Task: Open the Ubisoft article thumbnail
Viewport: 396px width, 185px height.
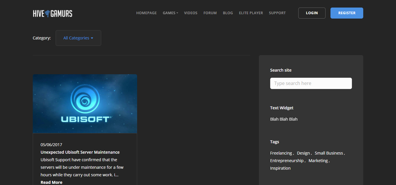Action: point(85,104)
